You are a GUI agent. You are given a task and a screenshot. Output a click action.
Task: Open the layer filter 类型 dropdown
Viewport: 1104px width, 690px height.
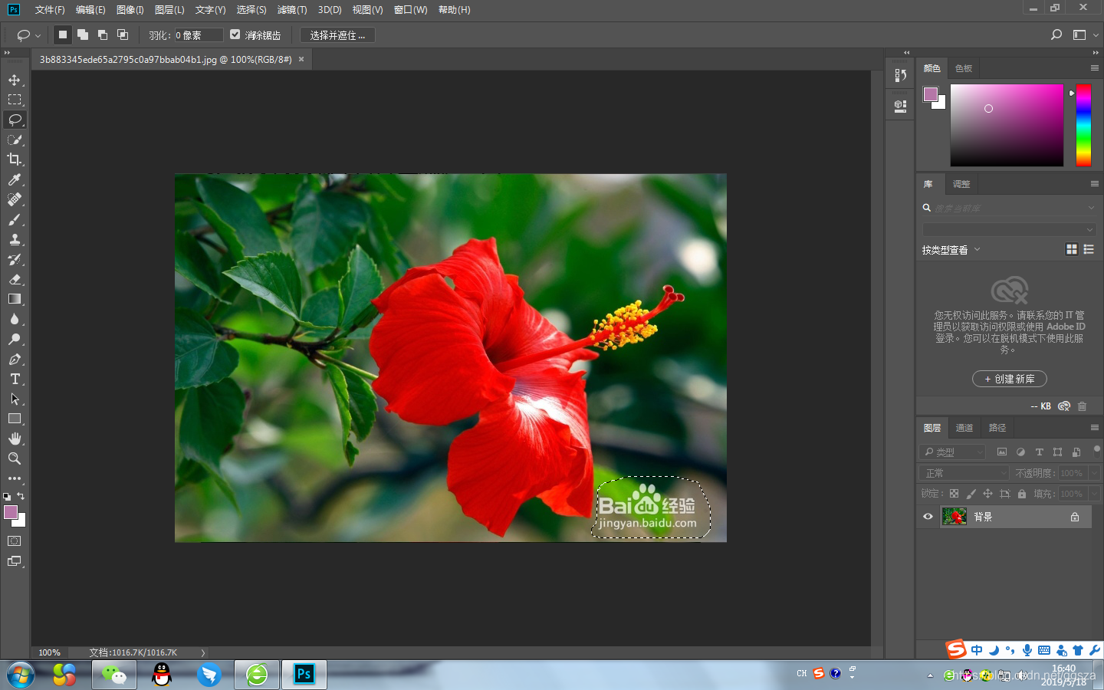(951, 452)
